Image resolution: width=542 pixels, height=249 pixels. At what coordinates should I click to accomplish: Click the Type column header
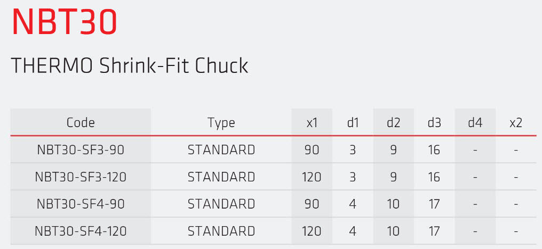(221, 122)
